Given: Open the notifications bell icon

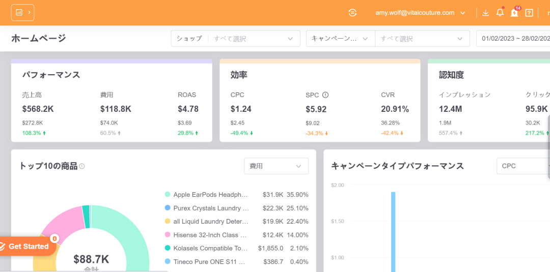Looking at the screenshot, I should (500, 13).
